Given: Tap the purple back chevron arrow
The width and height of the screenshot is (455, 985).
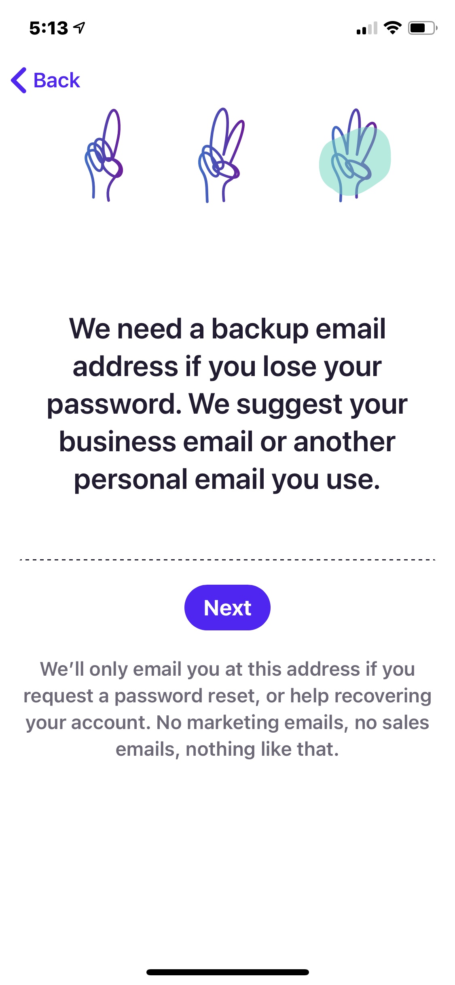Looking at the screenshot, I should [x=19, y=80].
